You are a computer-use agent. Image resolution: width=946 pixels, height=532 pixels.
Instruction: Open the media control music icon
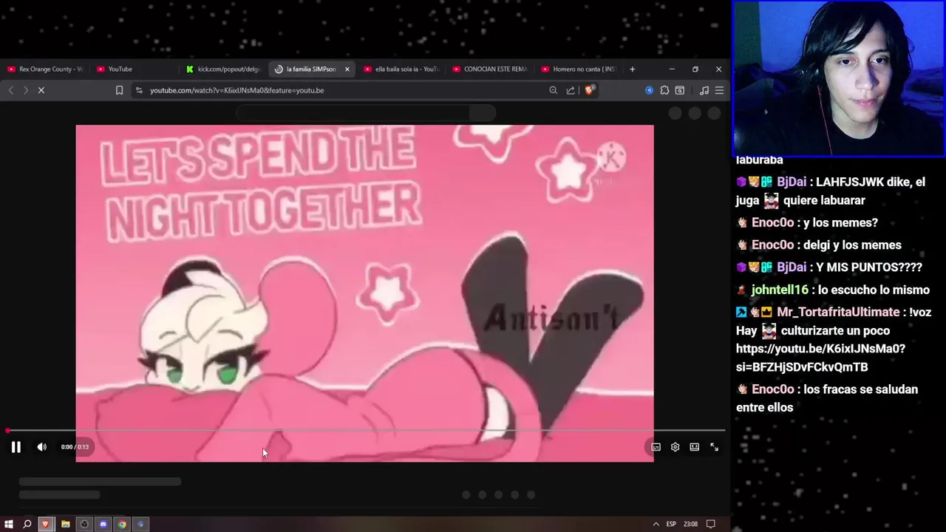(704, 90)
